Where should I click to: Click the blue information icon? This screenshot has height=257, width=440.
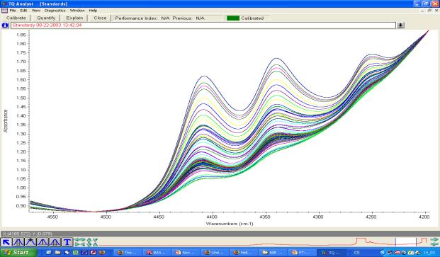(x=5, y=25)
